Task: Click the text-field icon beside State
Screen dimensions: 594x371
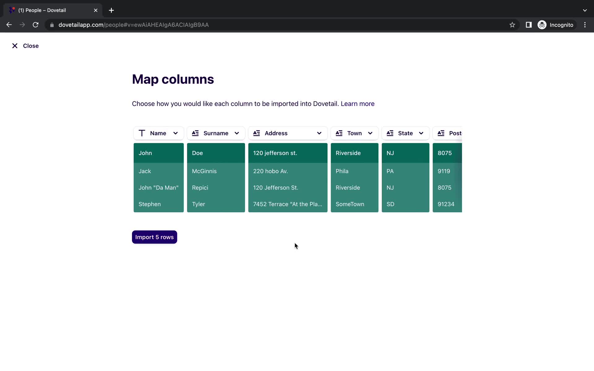Action: click(390, 133)
